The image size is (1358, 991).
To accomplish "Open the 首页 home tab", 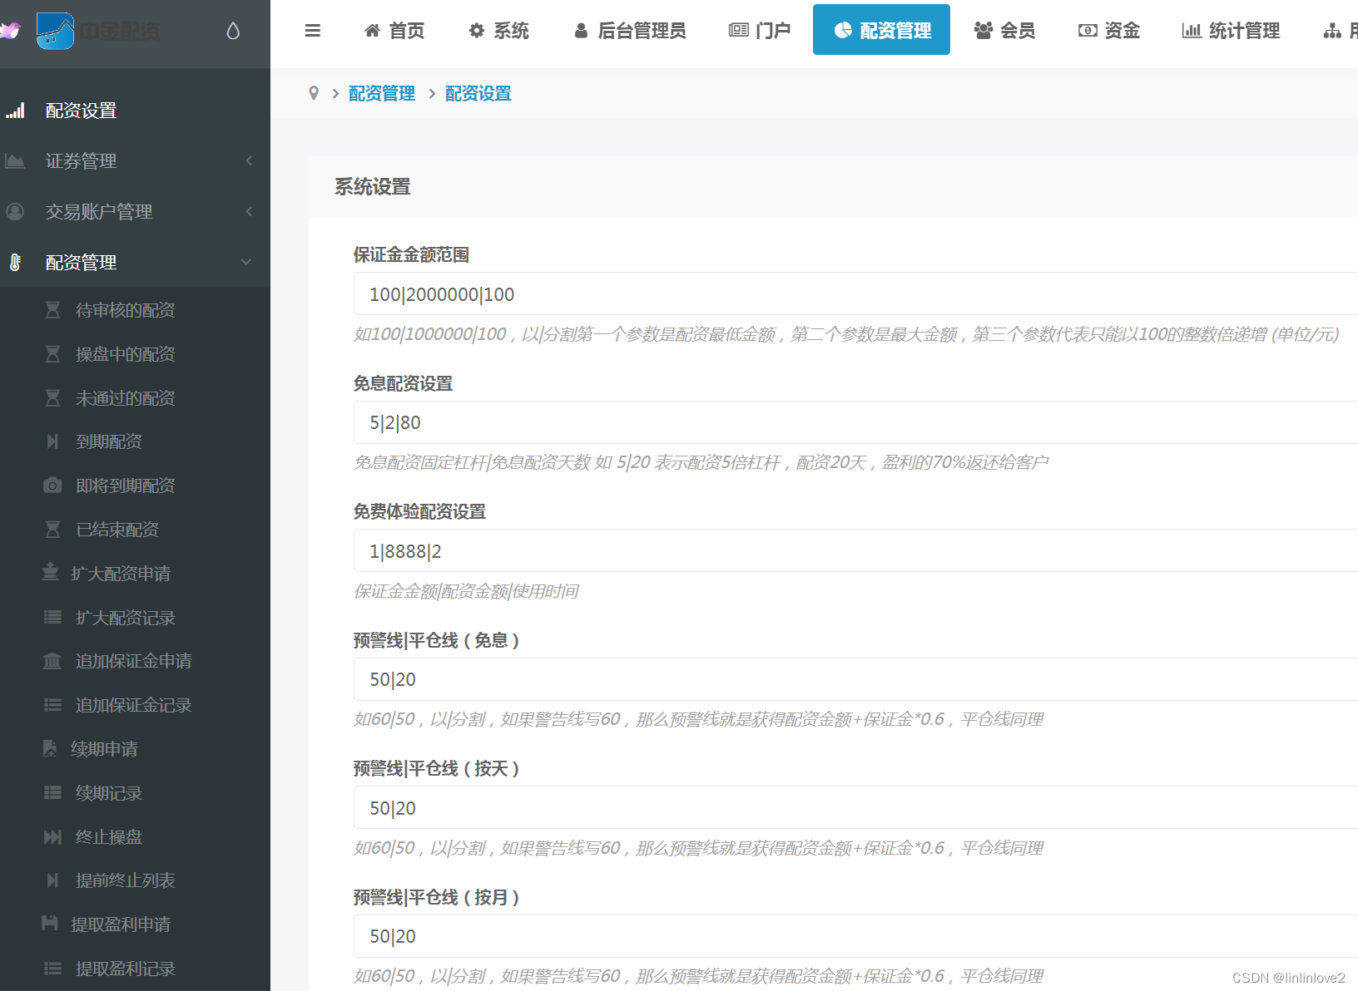I will [x=394, y=31].
